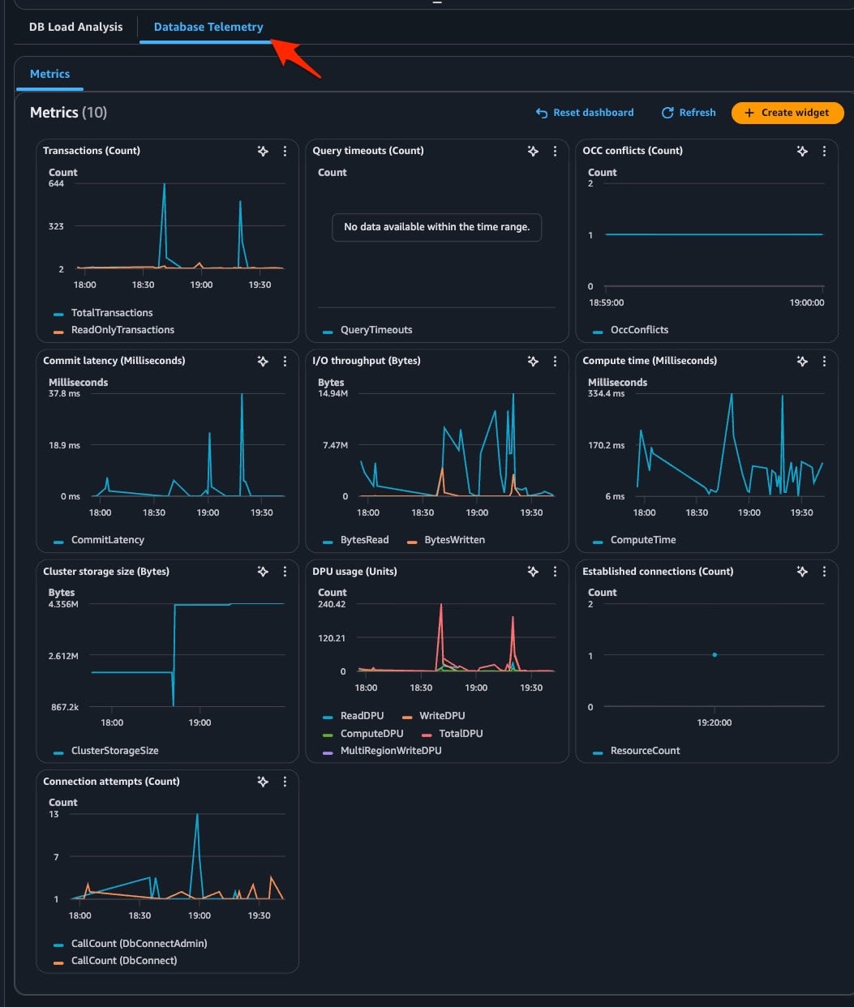Click the Established connections (Count) title

point(658,572)
